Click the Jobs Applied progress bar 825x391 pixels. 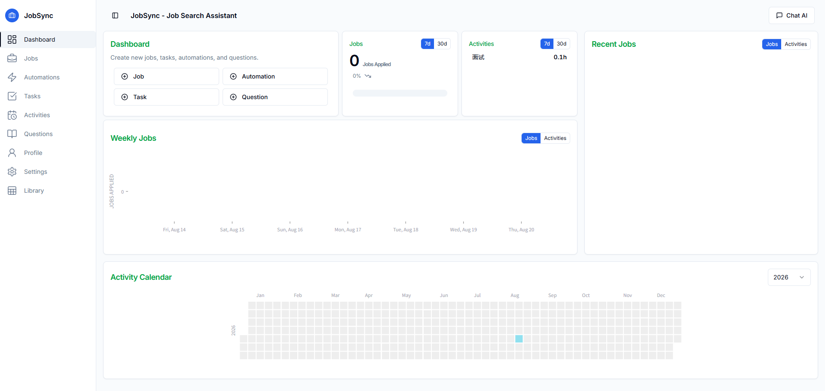400,93
